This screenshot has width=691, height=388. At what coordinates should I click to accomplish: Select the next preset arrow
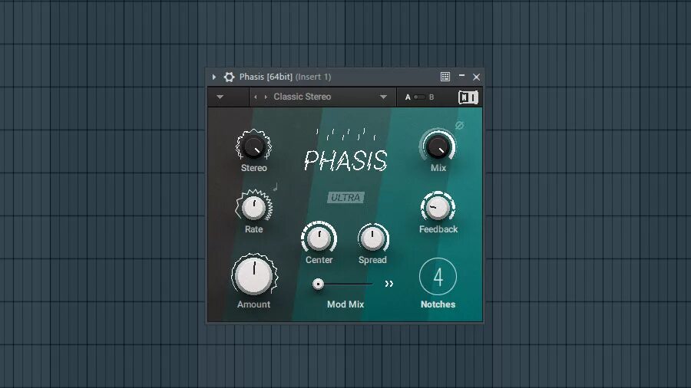click(x=266, y=97)
